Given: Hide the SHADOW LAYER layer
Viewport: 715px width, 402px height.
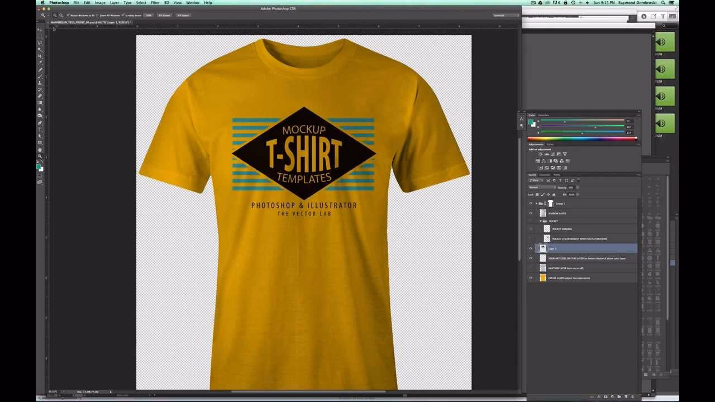Looking at the screenshot, I should tap(531, 213).
